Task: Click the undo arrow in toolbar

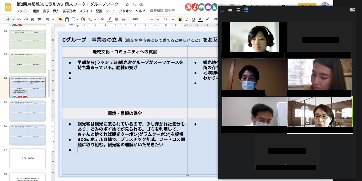Action: (19, 19)
